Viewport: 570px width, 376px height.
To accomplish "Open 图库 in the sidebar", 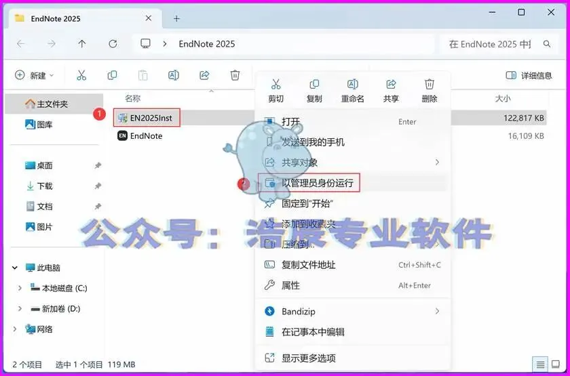I will point(39,125).
